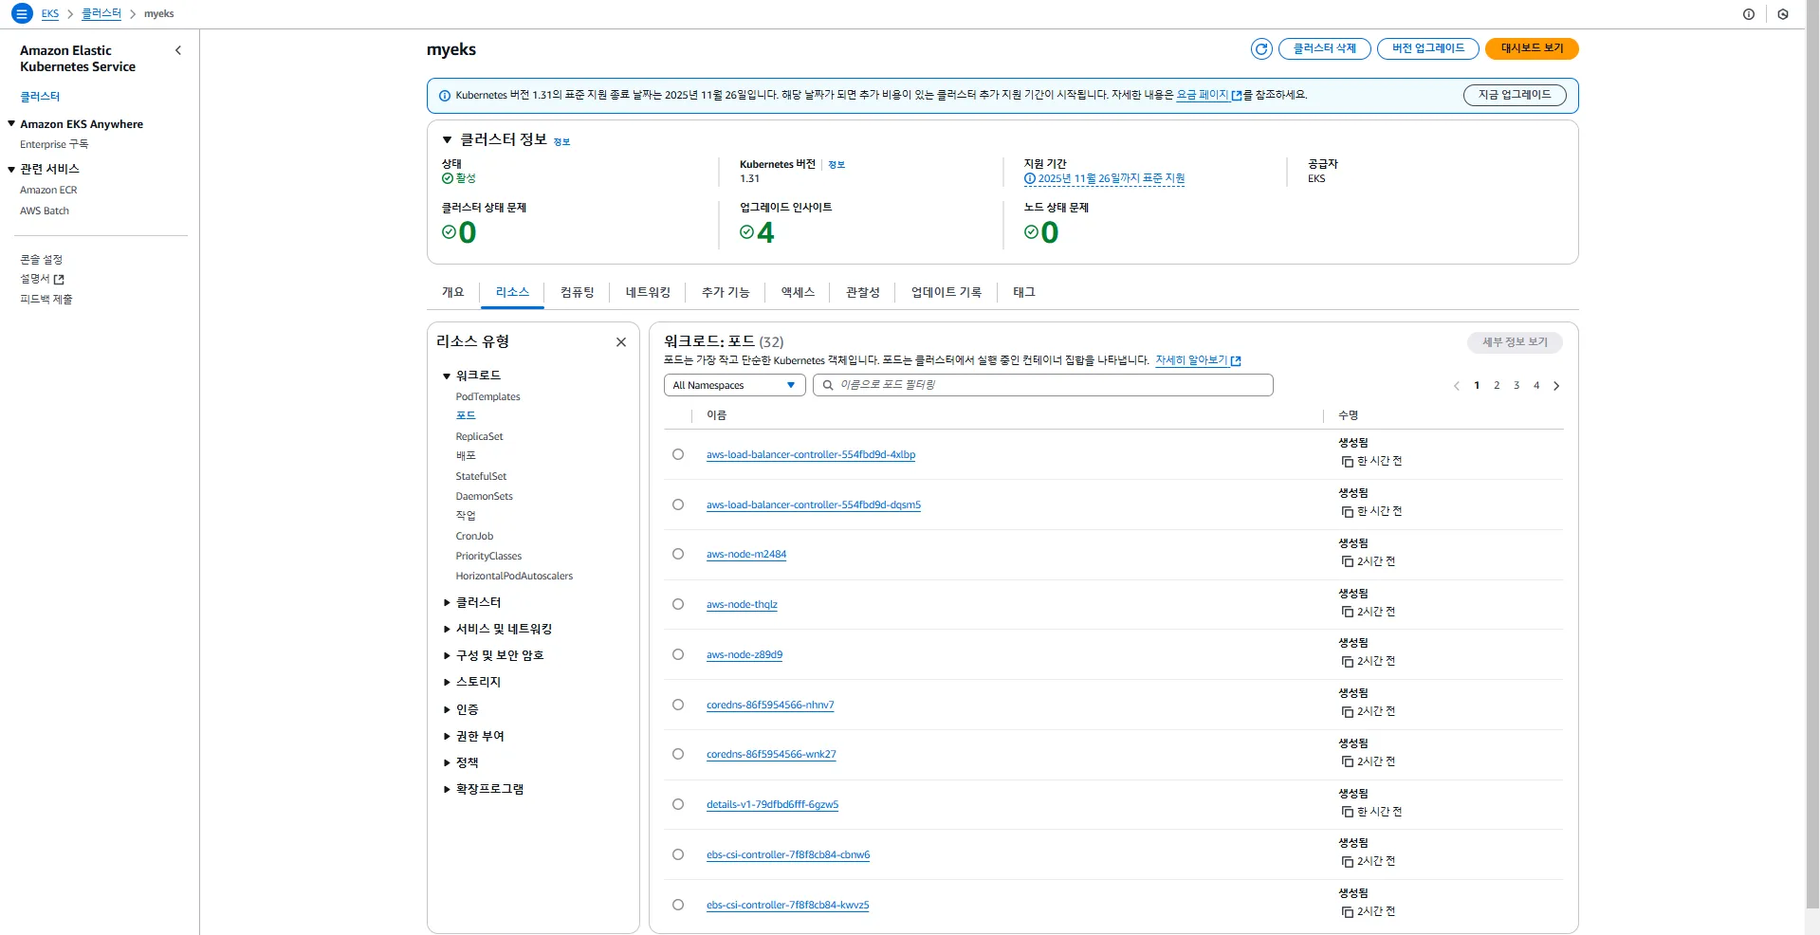Image resolution: width=1820 pixels, height=935 pixels.
Task: Click copy icon for aws-node-m2484 age
Action: tap(1347, 561)
